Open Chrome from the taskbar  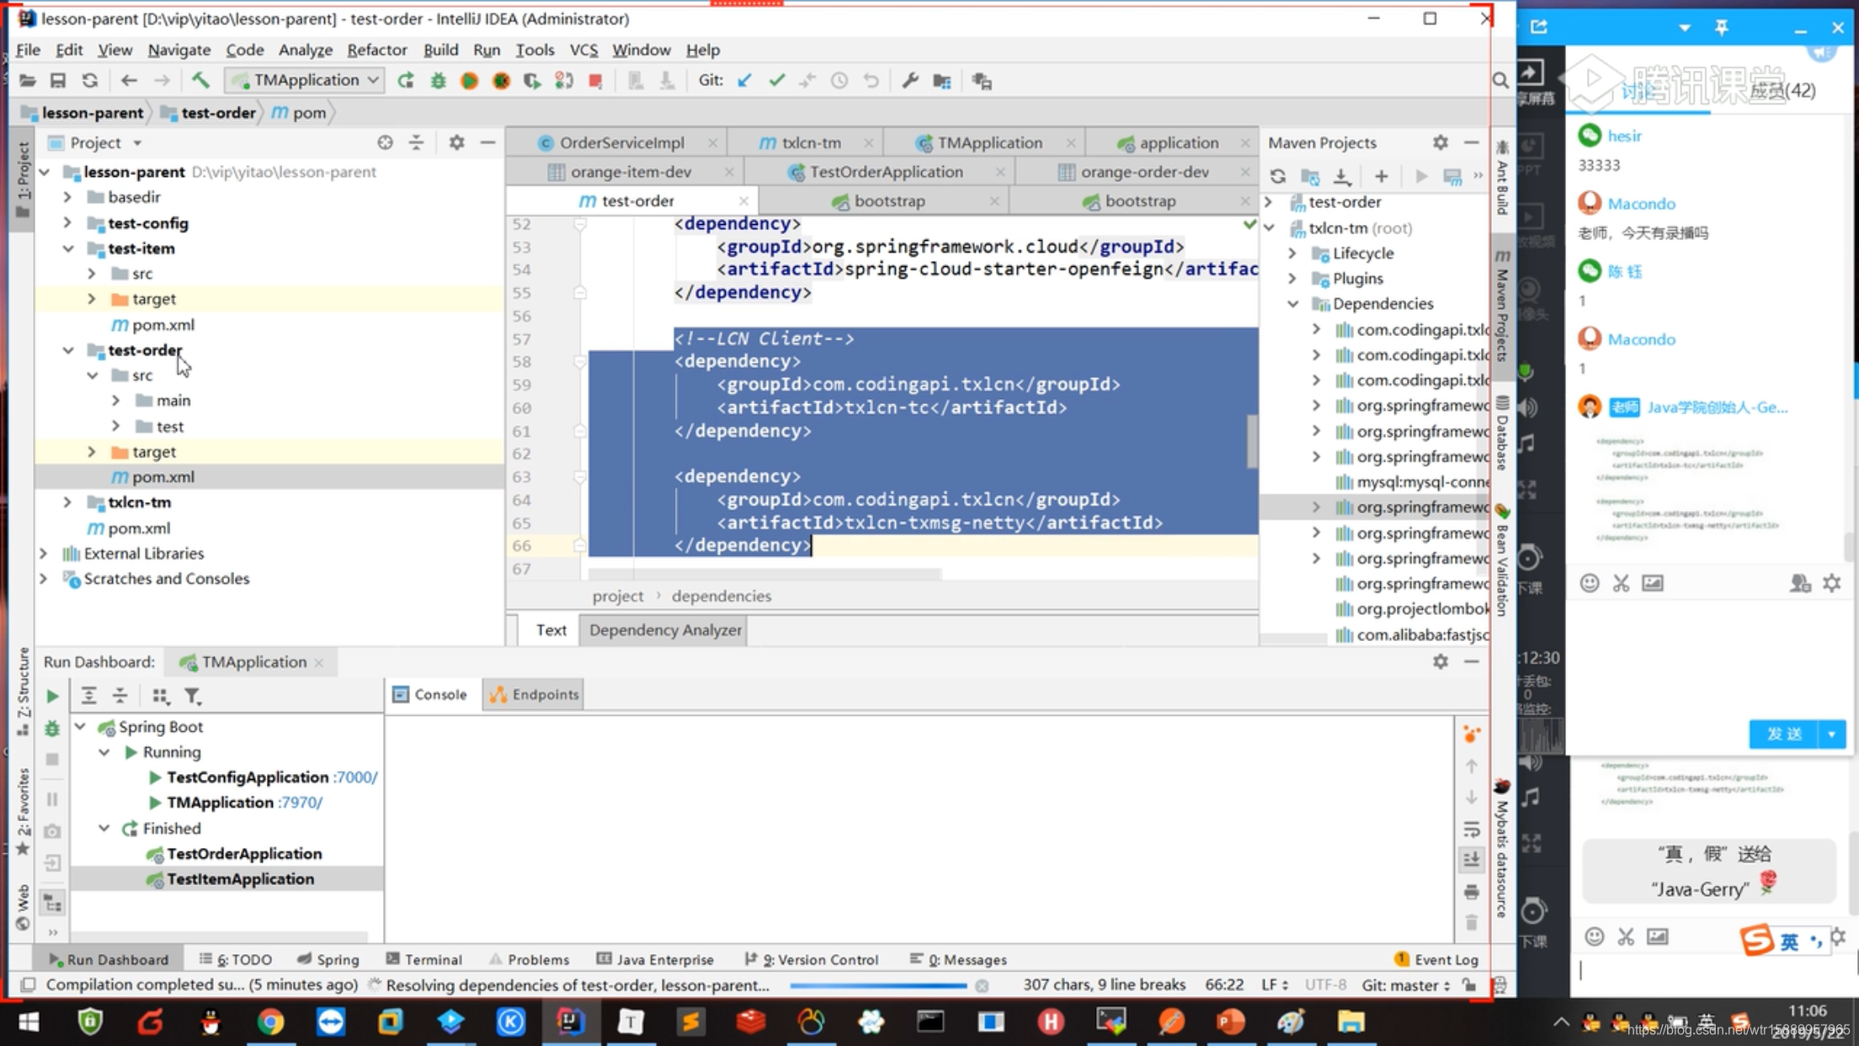pyautogui.click(x=270, y=1022)
